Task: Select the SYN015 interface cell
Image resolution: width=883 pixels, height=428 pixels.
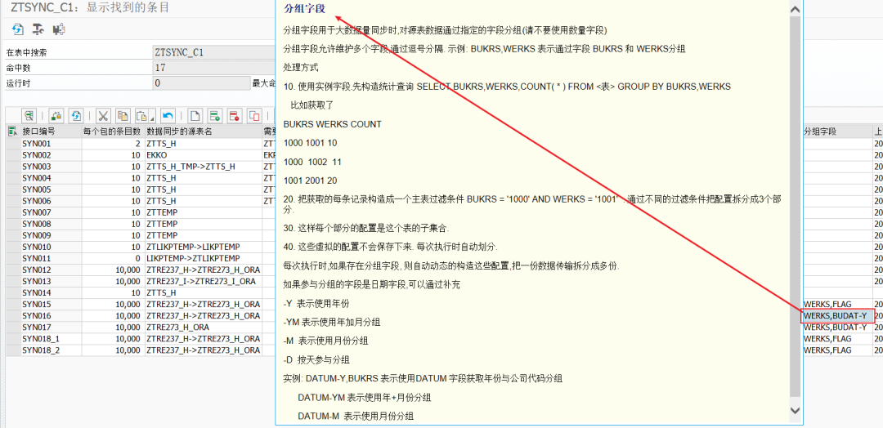Action: 52,305
